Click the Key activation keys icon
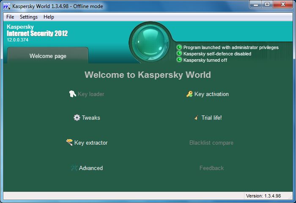The image size is (296, 203). coord(189,94)
